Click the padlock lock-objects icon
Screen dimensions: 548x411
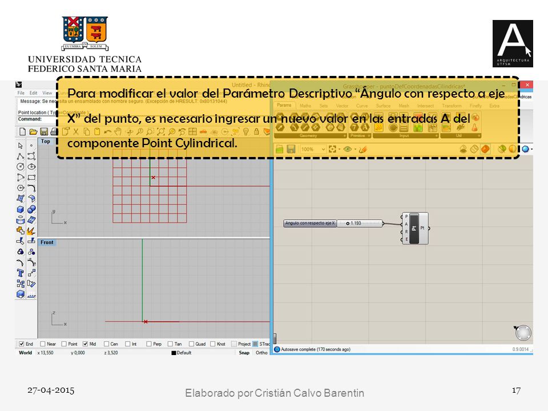(x=256, y=132)
